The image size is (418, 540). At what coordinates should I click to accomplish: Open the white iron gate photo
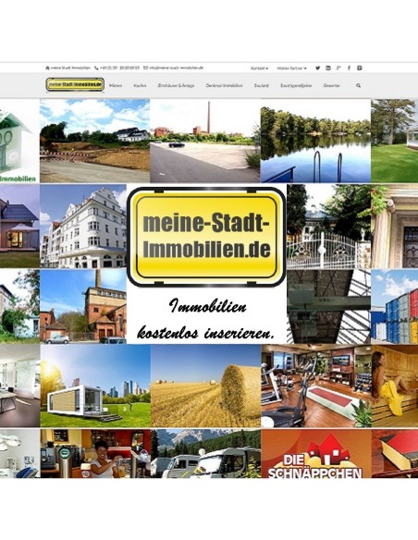(329, 227)
